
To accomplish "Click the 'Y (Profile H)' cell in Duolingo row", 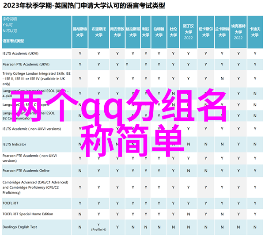I will (x=98, y=227).
